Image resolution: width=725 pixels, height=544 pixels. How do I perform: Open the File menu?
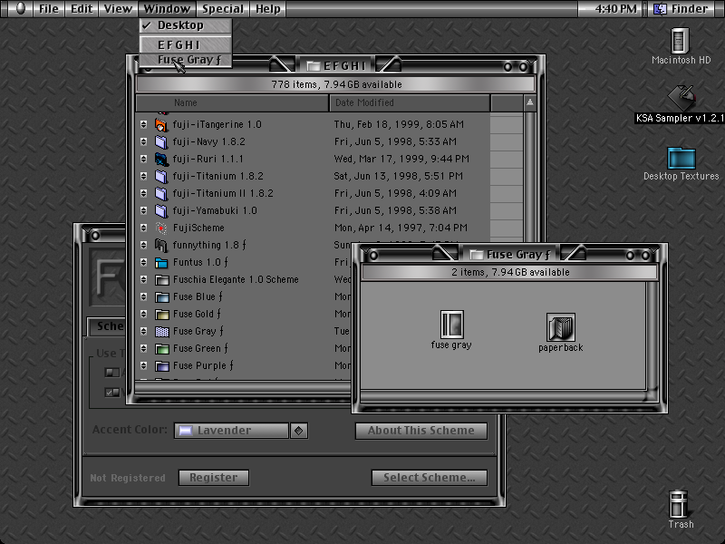49,8
